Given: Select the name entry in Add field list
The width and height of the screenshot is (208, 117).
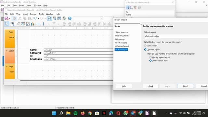Looking at the screenshot, I should pyautogui.click(x=150, y=15).
